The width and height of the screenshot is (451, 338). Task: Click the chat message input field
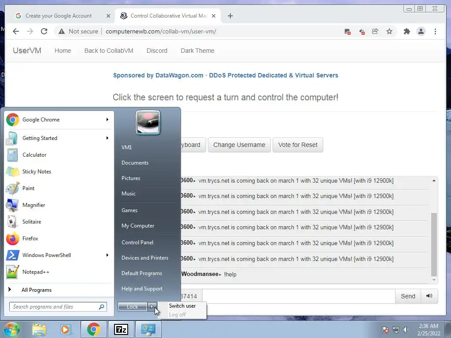point(299,296)
